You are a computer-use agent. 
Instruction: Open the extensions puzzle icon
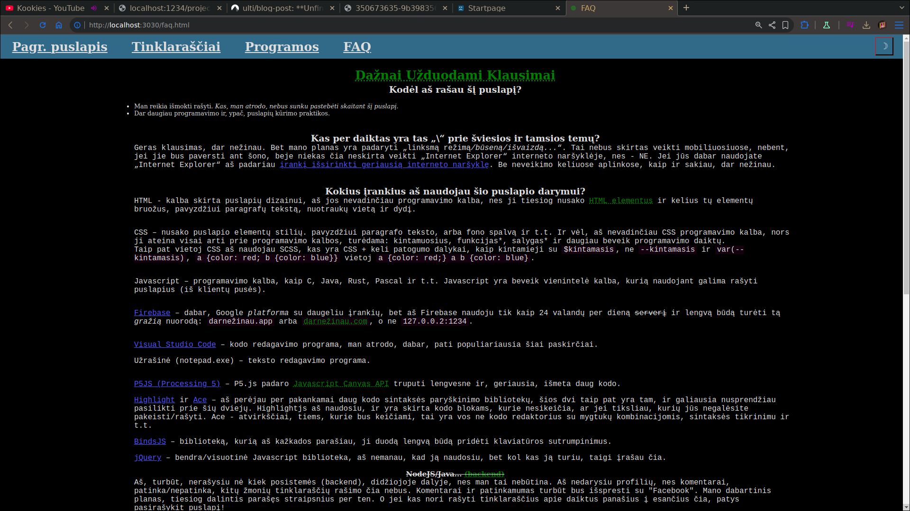(x=804, y=25)
